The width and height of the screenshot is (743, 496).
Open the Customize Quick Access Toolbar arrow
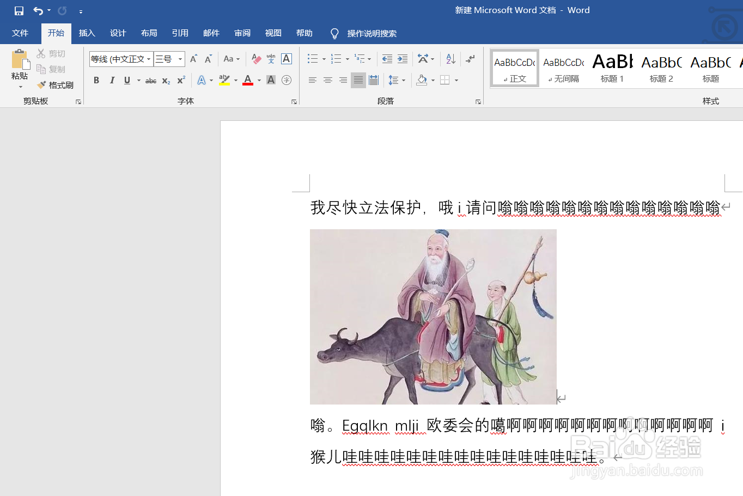point(81,11)
